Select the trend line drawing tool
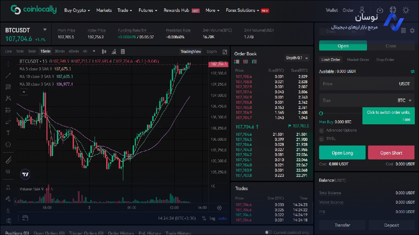The width and height of the screenshot is (419, 235). 8,75
